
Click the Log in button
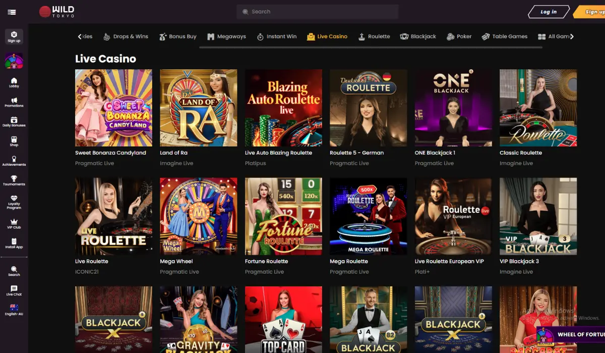549,12
